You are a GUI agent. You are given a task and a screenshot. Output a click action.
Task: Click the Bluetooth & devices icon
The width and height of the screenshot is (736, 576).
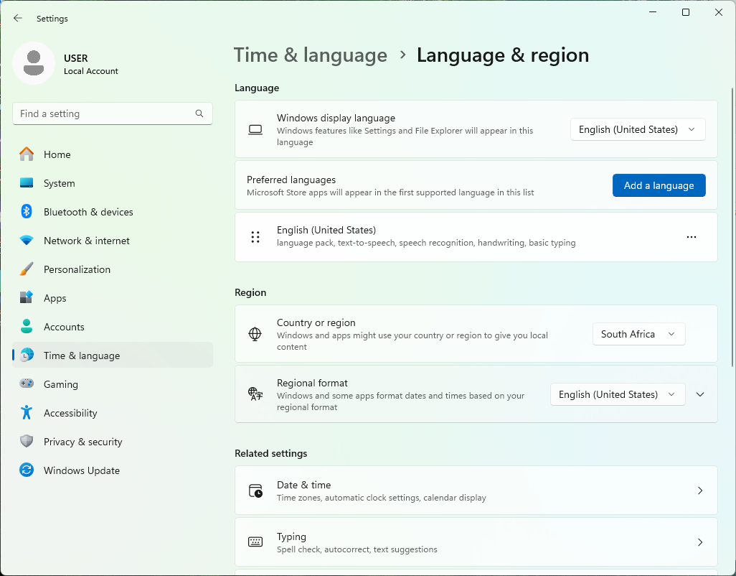tap(27, 212)
